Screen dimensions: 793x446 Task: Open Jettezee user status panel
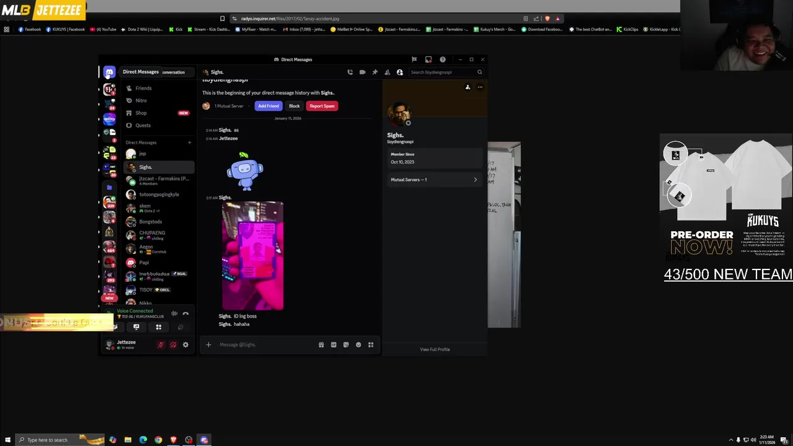(x=128, y=344)
